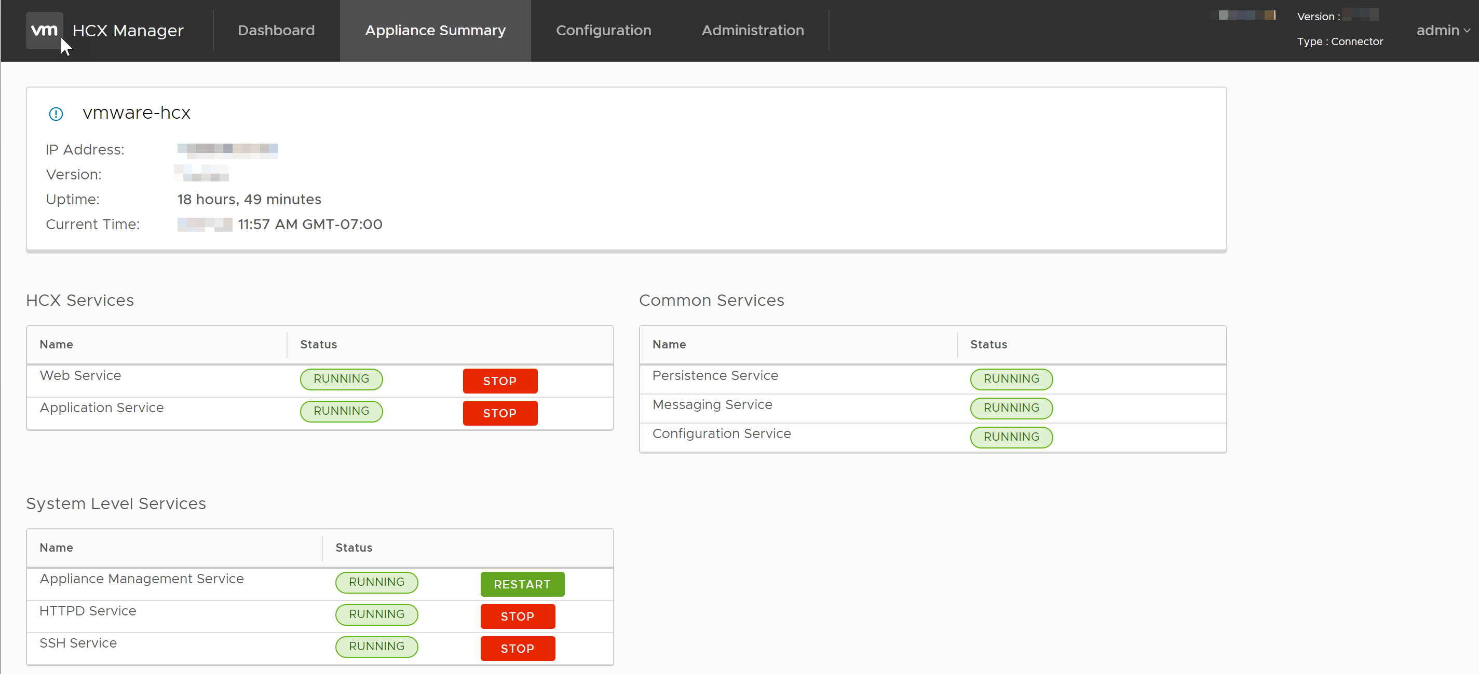The height and width of the screenshot is (674, 1479).
Task: Click Persistence Service RUNNING badge
Action: click(1011, 378)
